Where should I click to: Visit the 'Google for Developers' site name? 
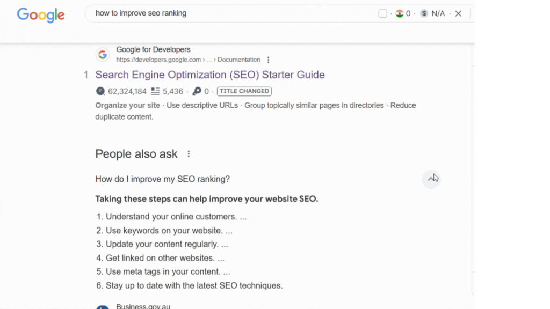[153, 49]
